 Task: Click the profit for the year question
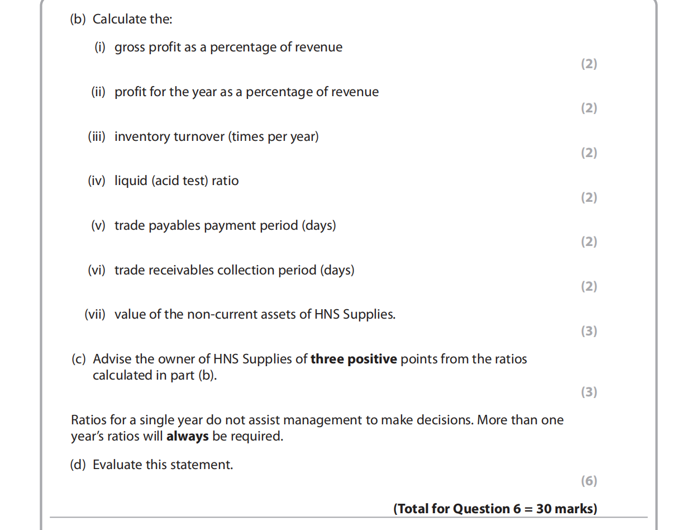246,92
